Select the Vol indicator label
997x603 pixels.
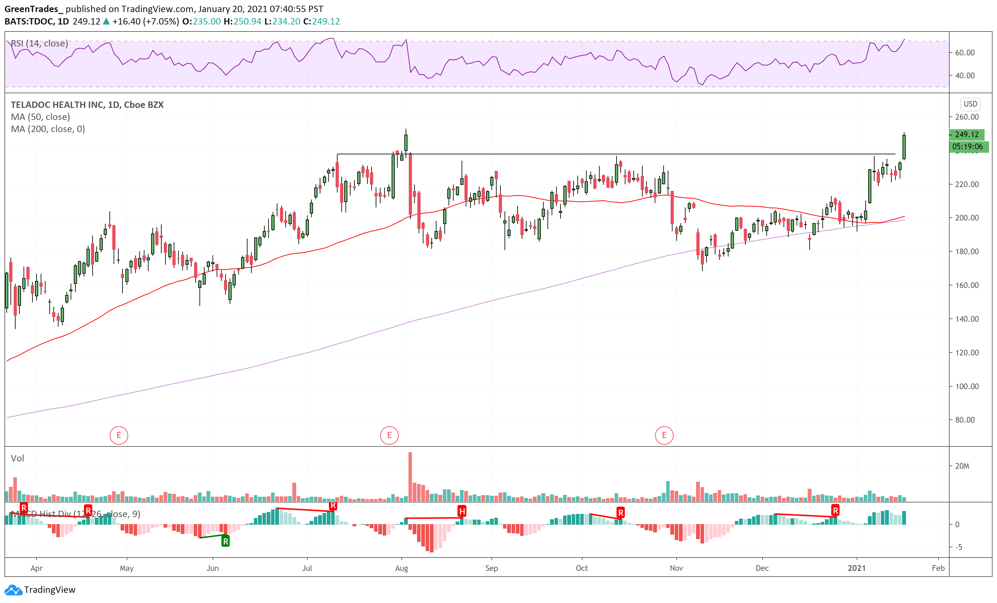(x=17, y=458)
